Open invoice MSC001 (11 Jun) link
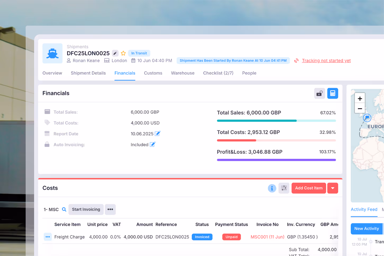The image size is (384, 256). pyautogui.click(x=267, y=237)
